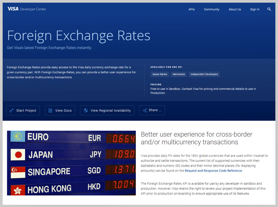Click the PRICING heading
This screenshot has width=278, height=207.
156,84
